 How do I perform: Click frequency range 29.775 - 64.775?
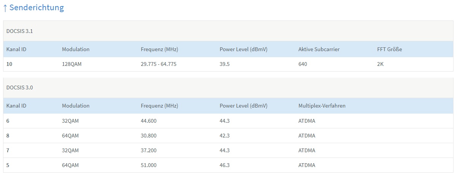pos(158,64)
